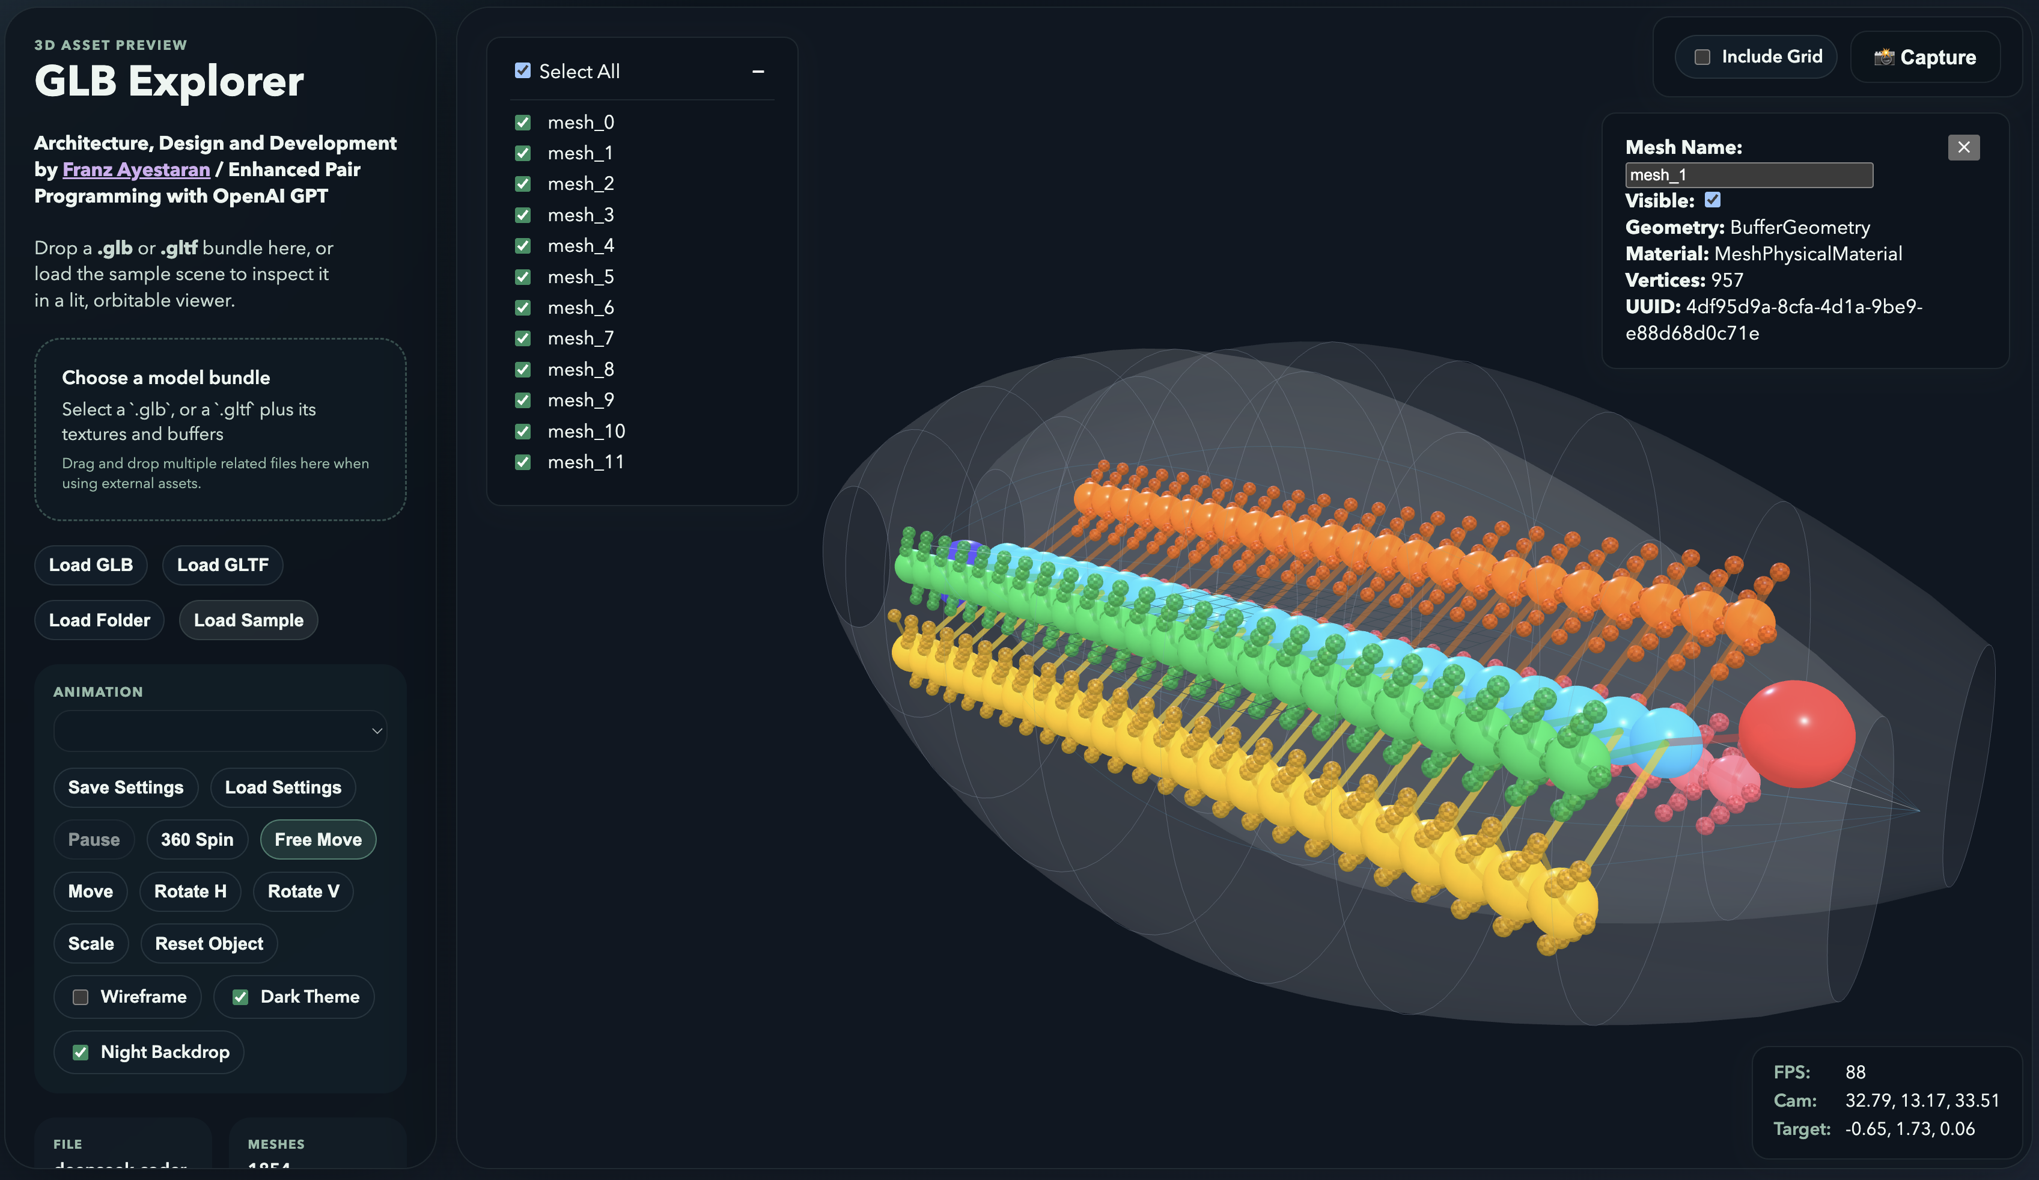Click the Load Sample button
This screenshot has width=2039, height=1180.
(248, 620)
